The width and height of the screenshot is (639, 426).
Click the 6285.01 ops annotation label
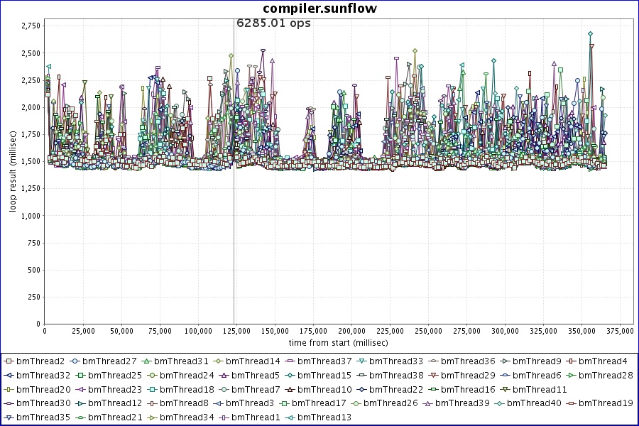[x=273, y=23]
